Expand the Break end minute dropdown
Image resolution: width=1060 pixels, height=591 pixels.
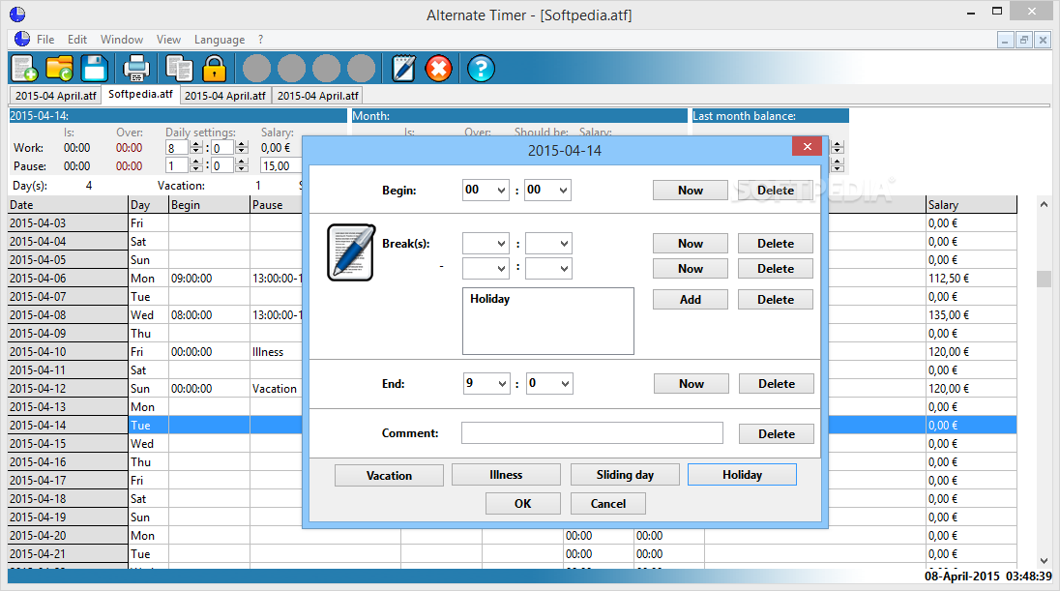[564, 269]
